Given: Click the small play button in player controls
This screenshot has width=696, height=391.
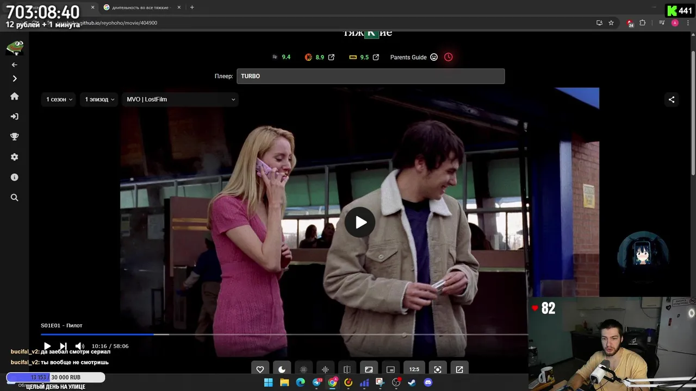Looking at the screenshot, I should pyautogui.click(x=47, y=346).
